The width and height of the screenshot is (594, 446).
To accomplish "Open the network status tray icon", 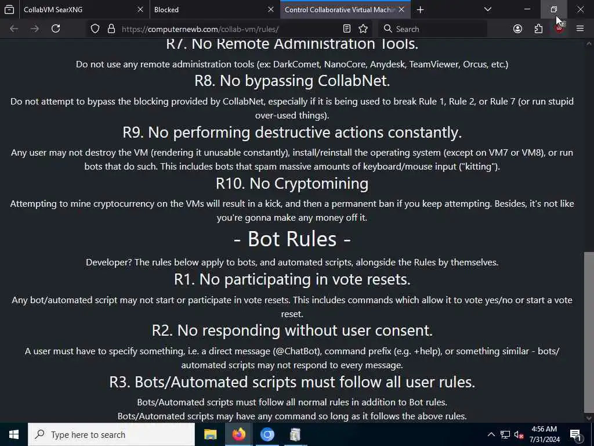I will click(x=505, y=434).
